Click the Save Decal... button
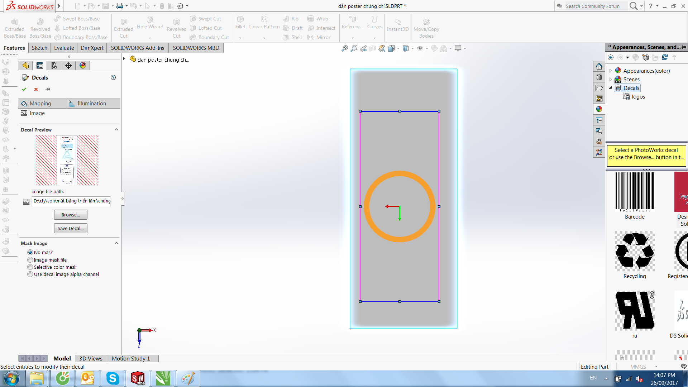Viewport: 688px width, 387px height. (71, 229)
